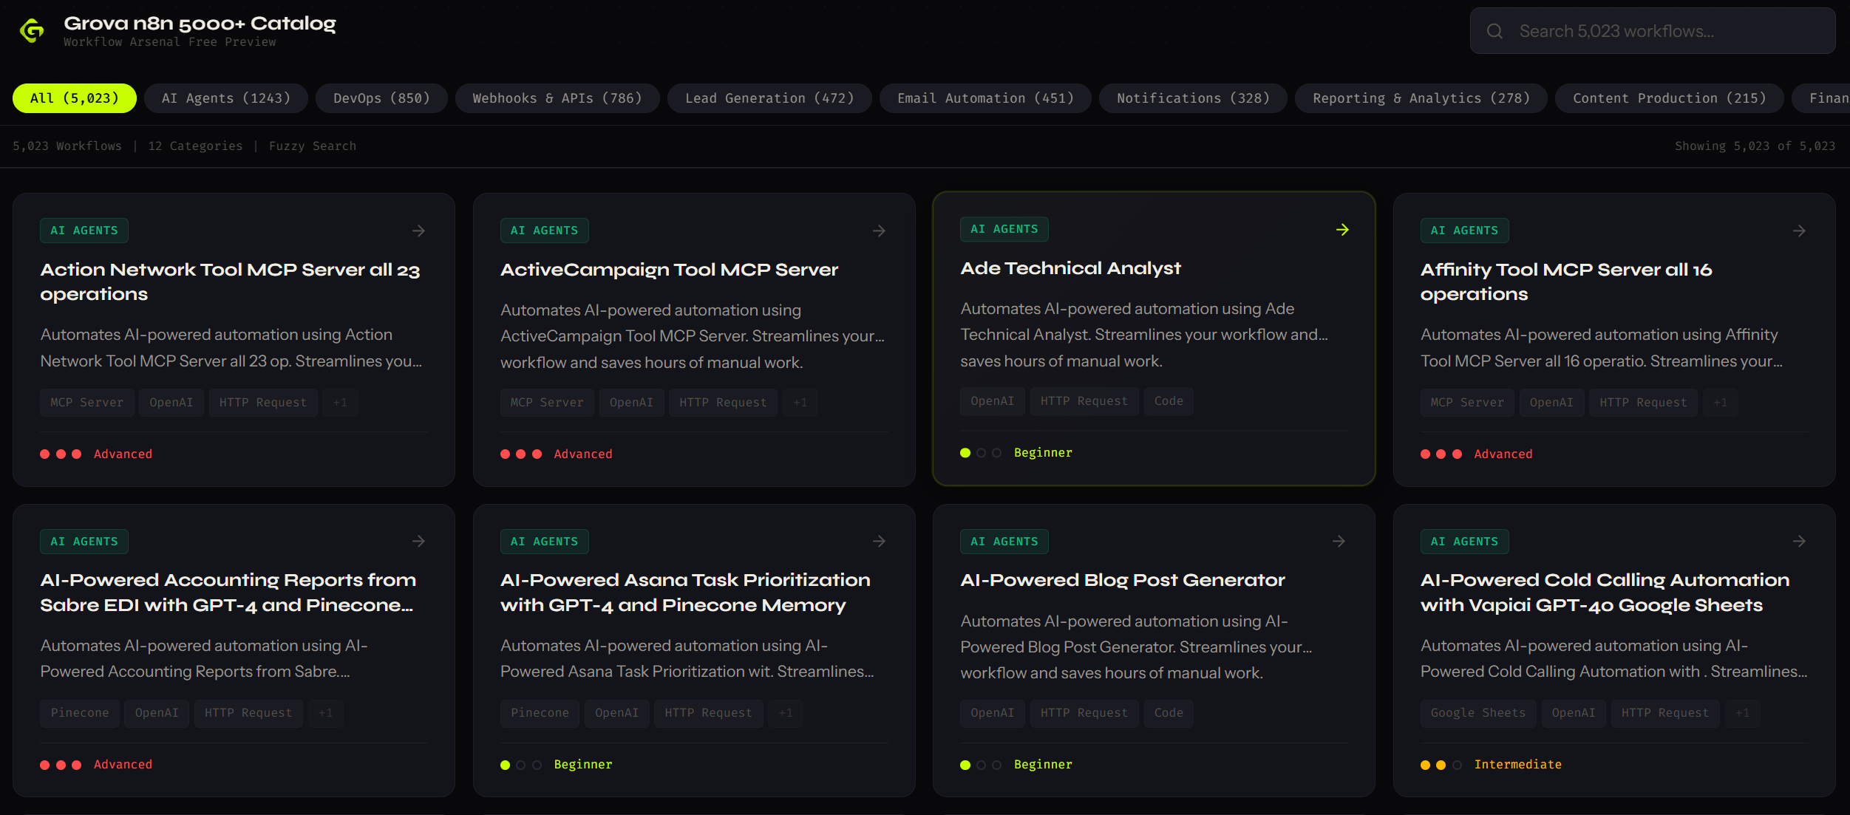1850x815 pixels.
Task: Open arrow on ActiveCampaign Tool MCP Server card
Action: [x=879, y=231]
